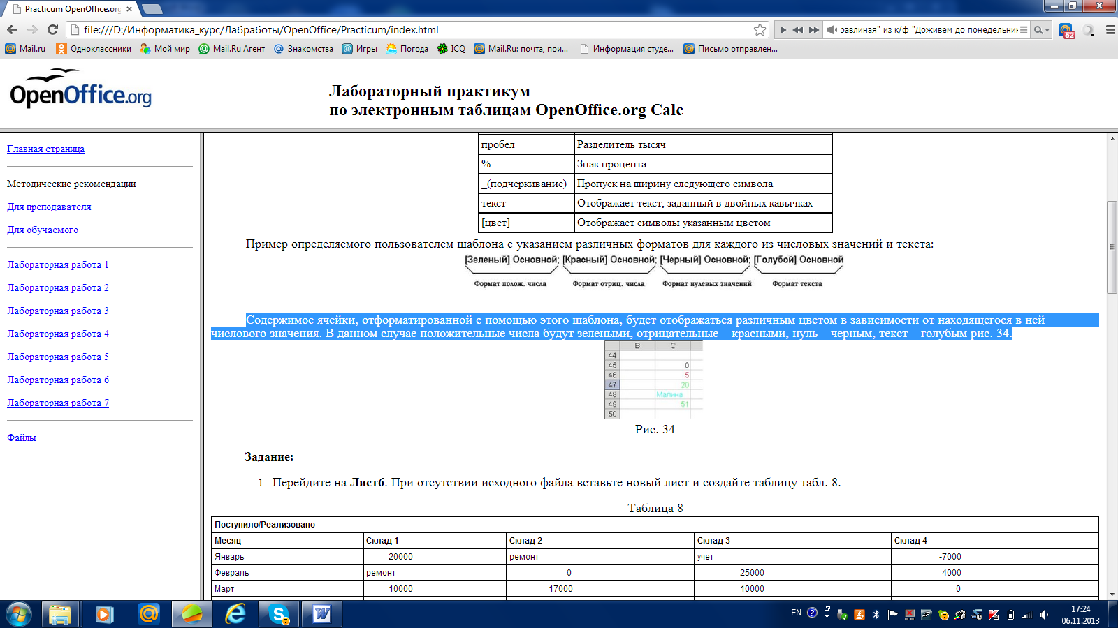
Task: Play the music track in the toolbar player
Action: point(783,30)
